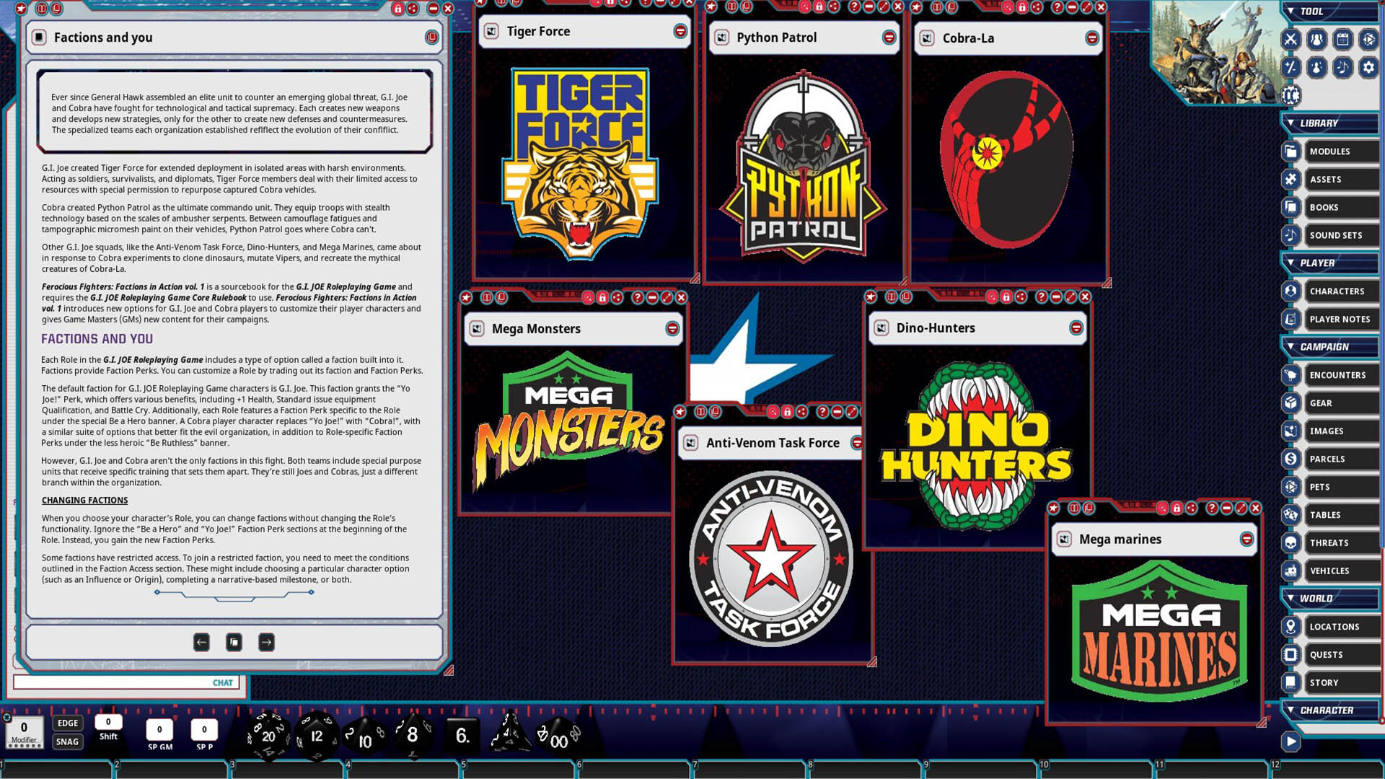Collapse the CAMPAIGN sidebar section
The width and height of the screenshot is (1385, 779).
[x=1291, y=347]
